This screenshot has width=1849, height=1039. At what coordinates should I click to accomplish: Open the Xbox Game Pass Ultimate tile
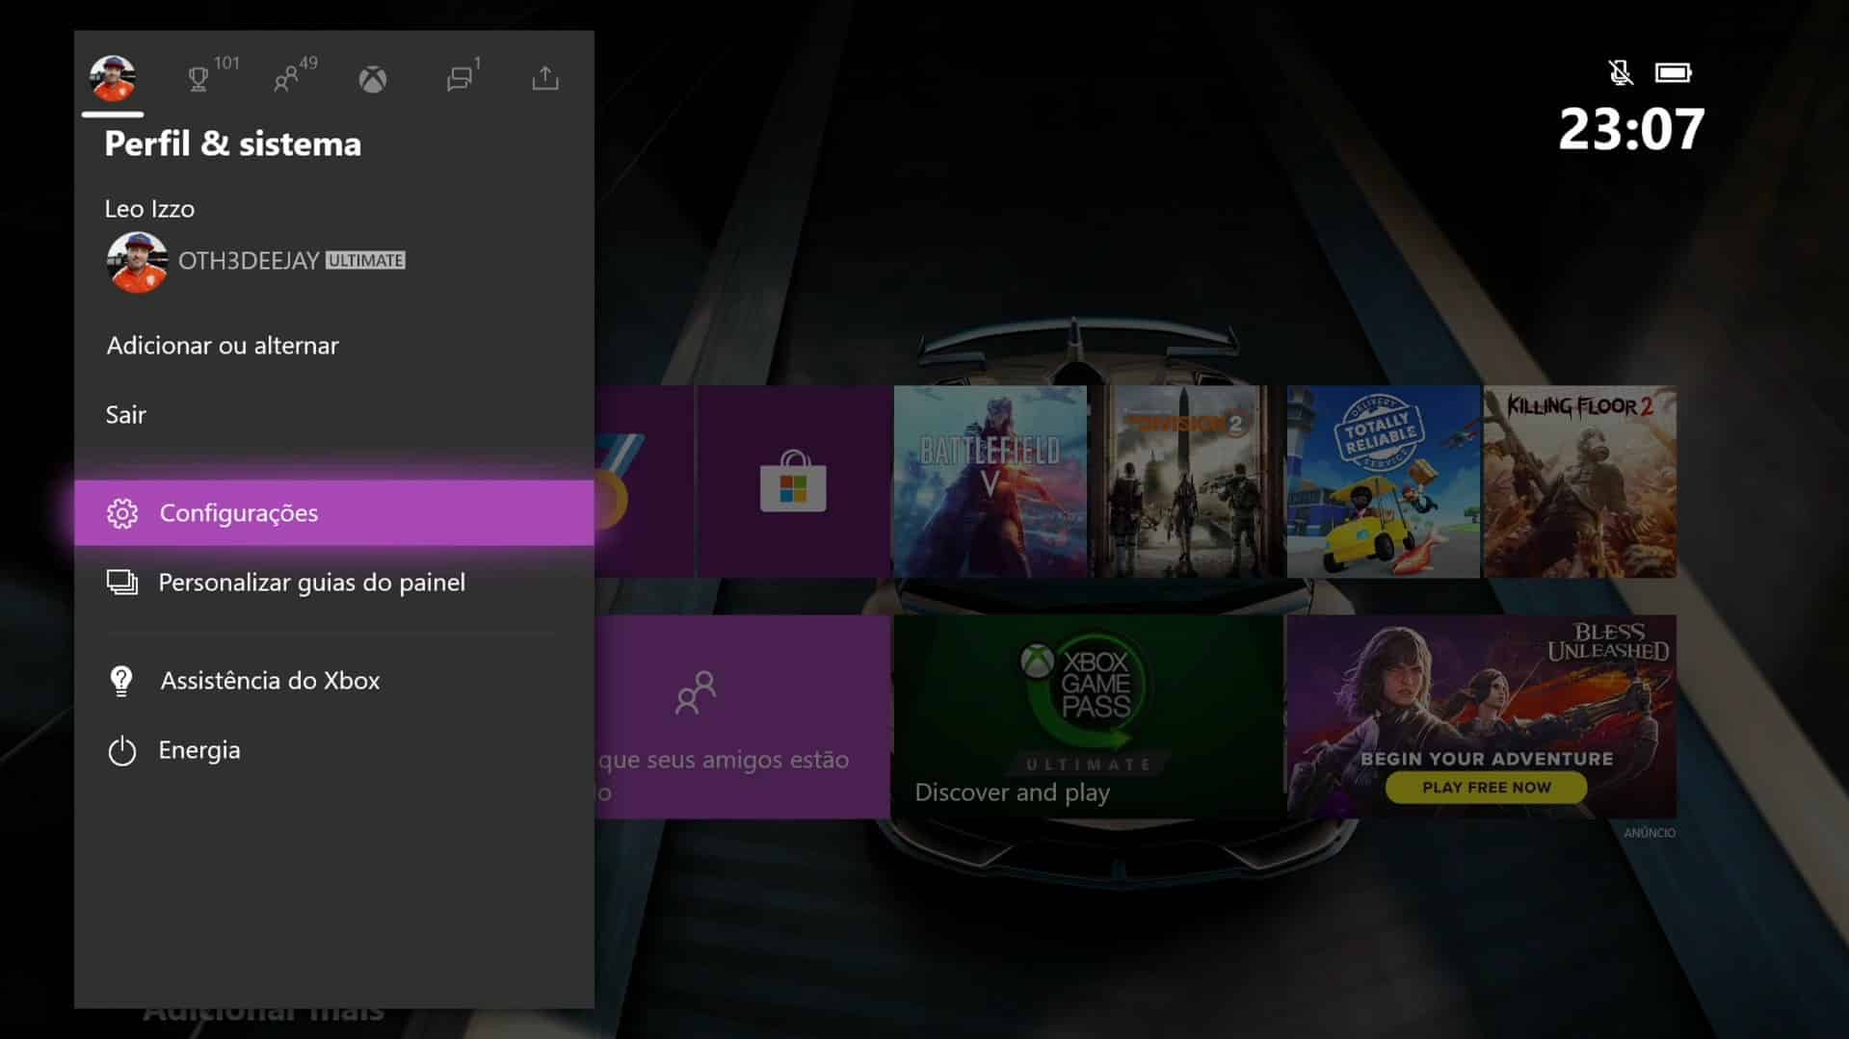pyautogui.click(x=1089, y=716)
